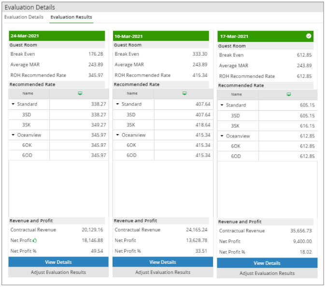
Task: Select the 10-Mar-2021 green date header
Action: 163,36
